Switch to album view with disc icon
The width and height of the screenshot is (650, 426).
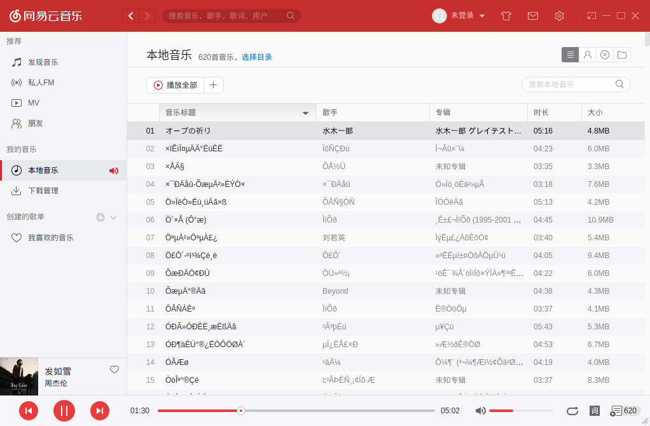coord(604,55)
